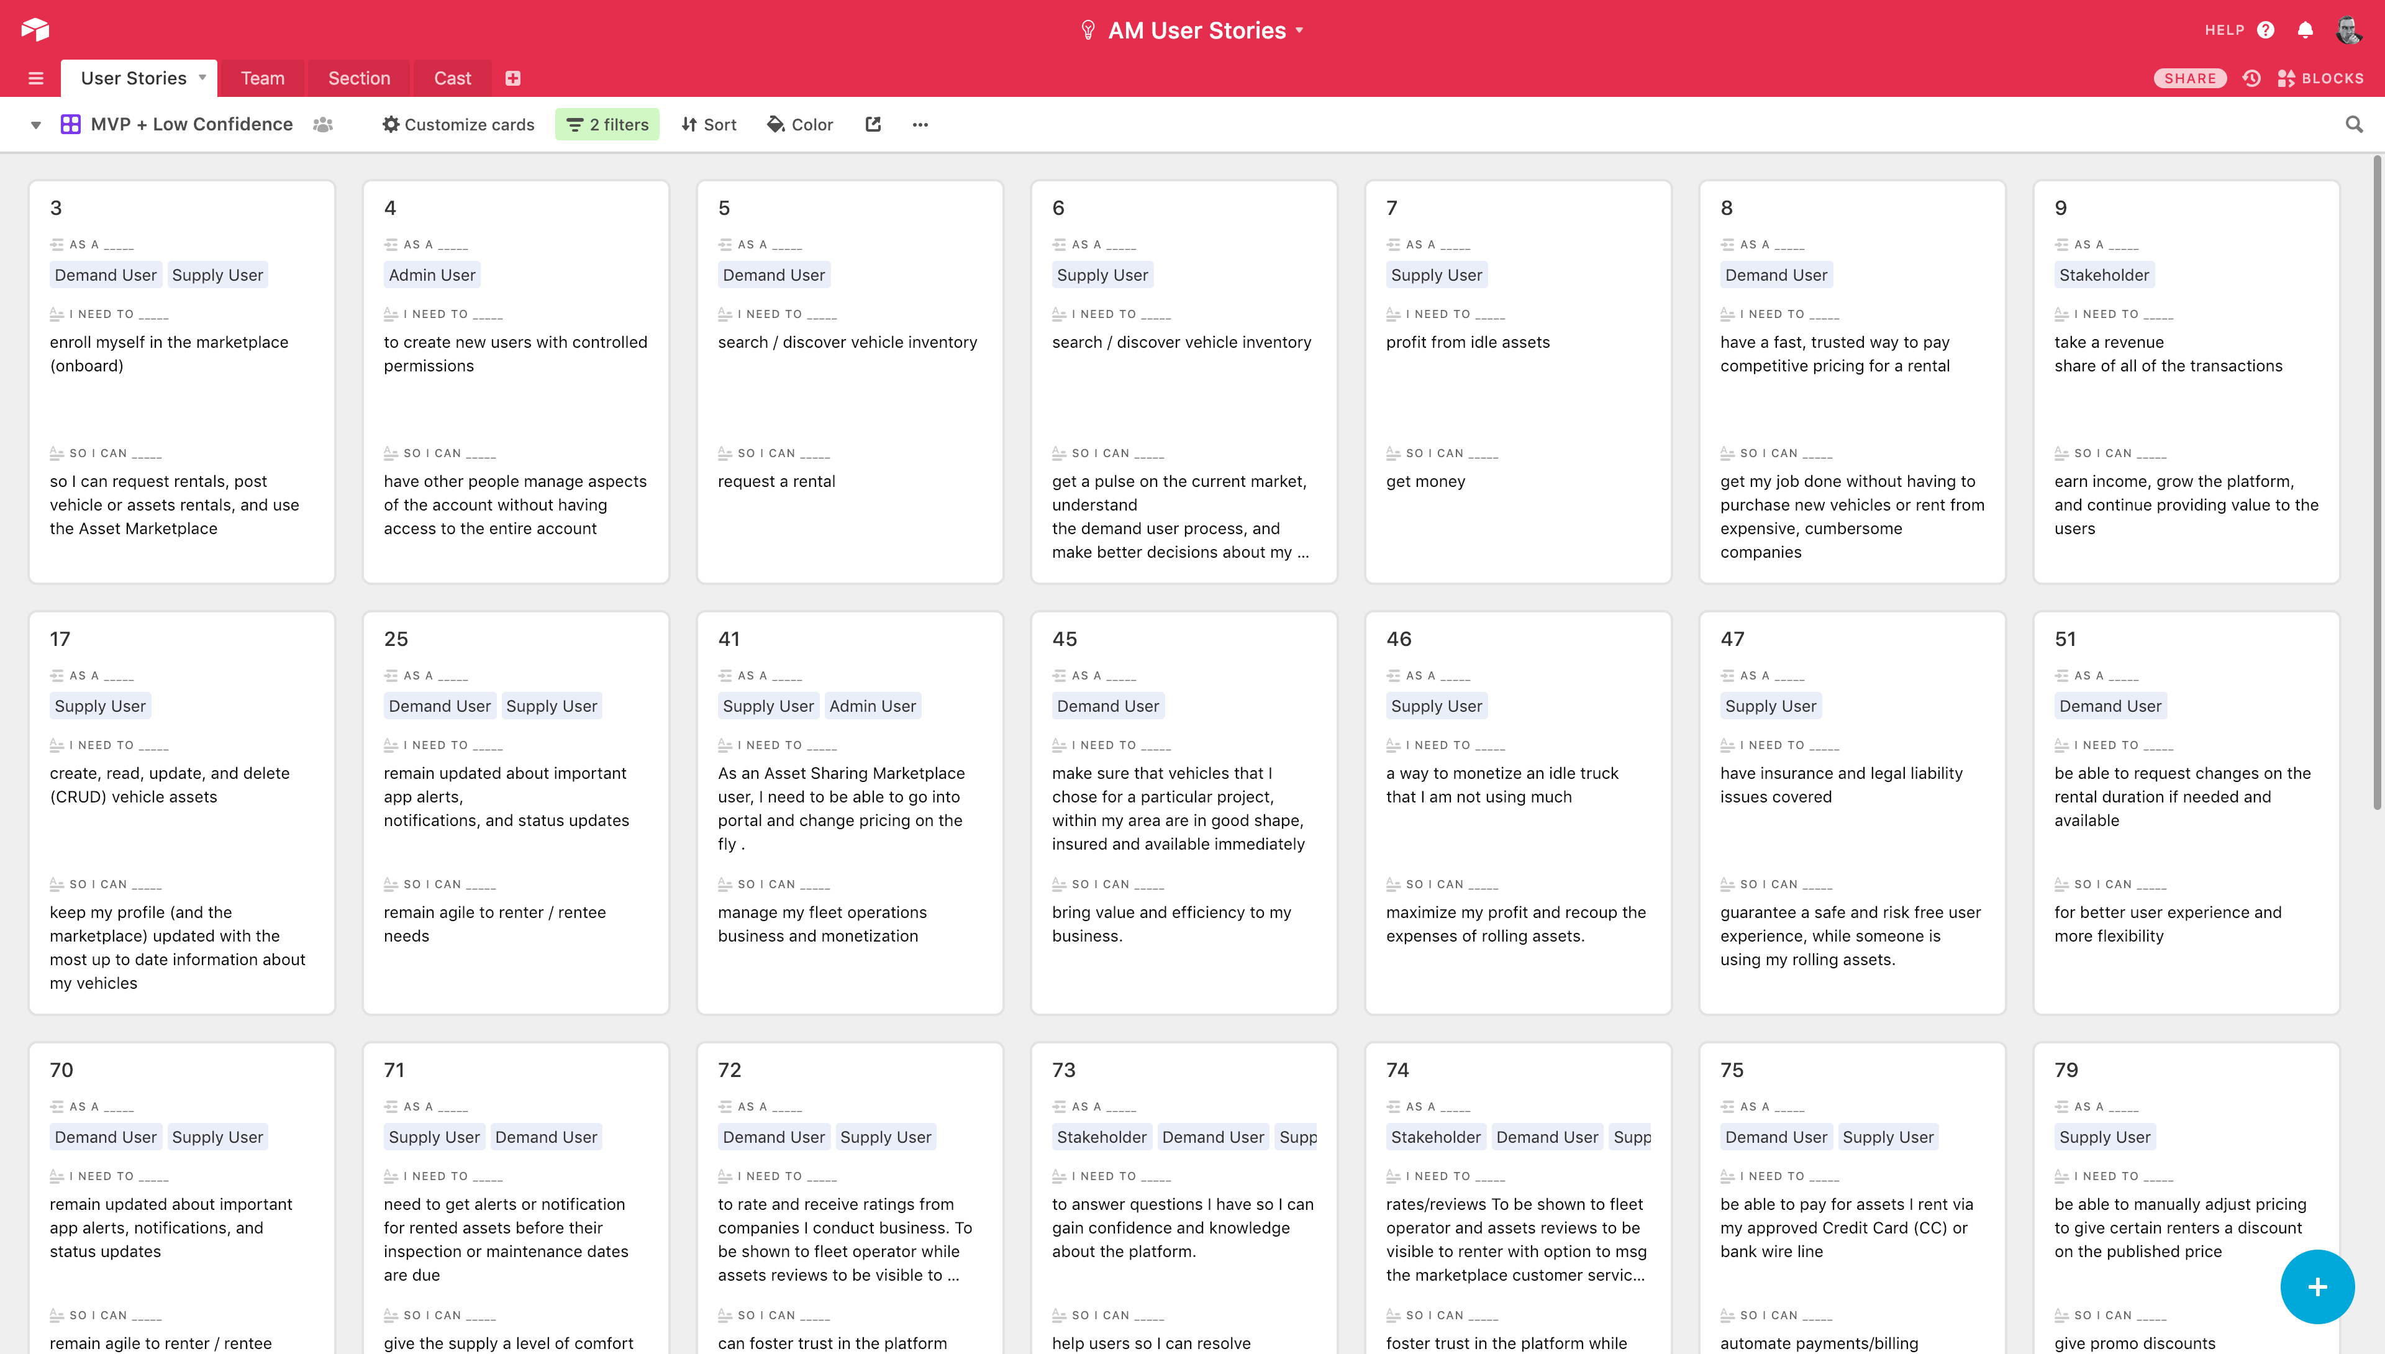Click the HELP link

click(x=2224, y=30)
